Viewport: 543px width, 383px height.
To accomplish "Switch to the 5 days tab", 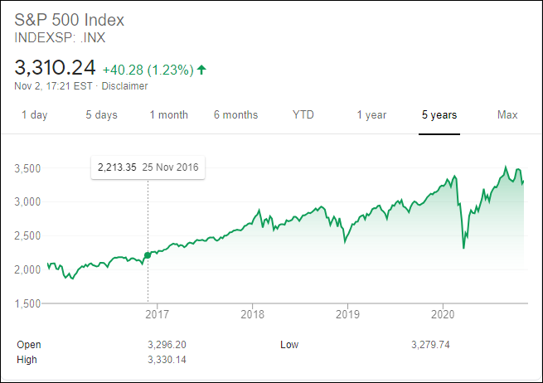I will pyautogui.click(x=101, y=115).
